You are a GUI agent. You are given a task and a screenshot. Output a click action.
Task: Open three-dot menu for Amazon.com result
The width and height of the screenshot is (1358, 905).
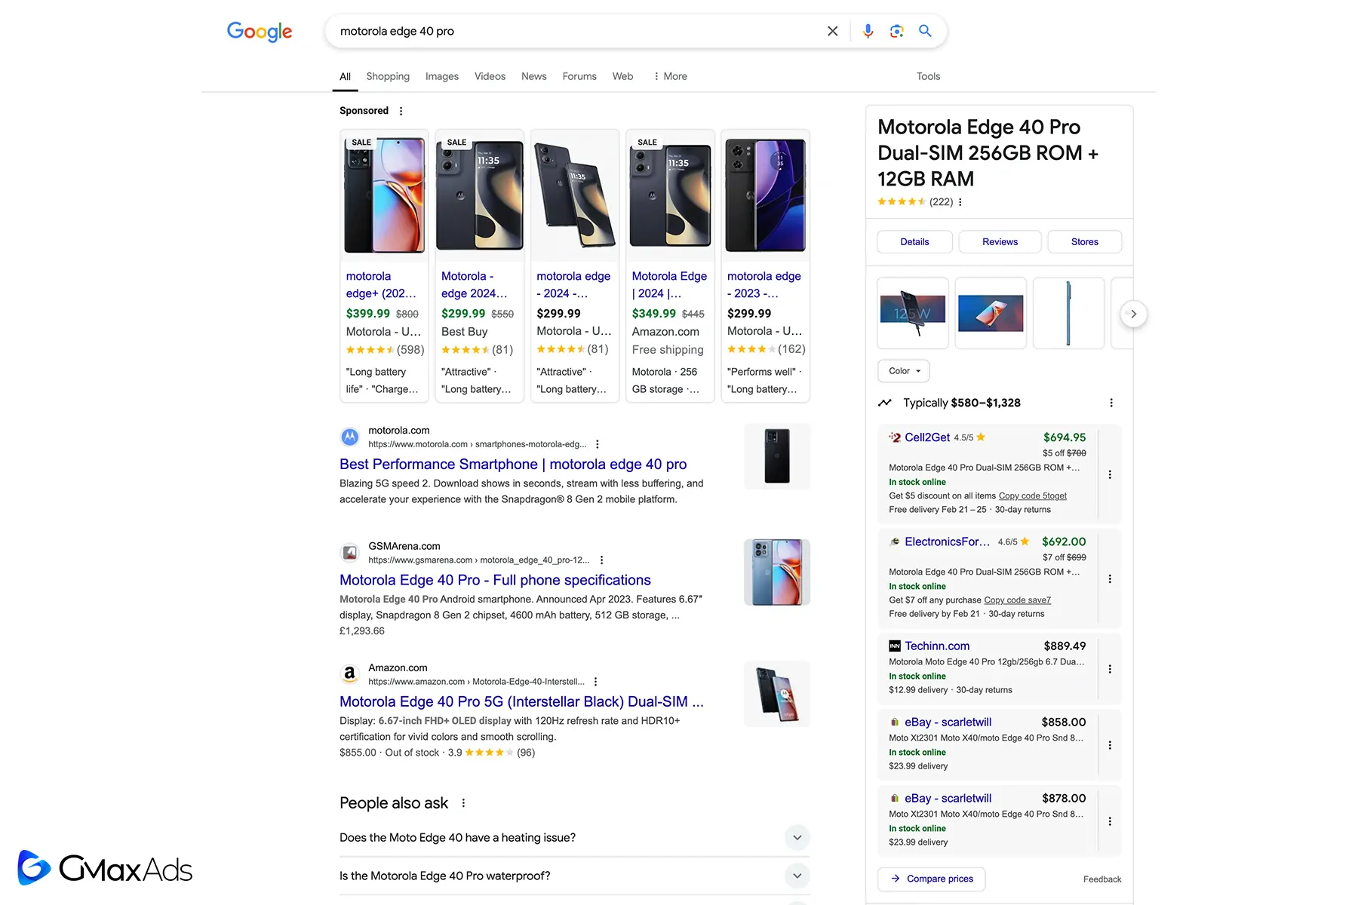[x=595, y=681]
